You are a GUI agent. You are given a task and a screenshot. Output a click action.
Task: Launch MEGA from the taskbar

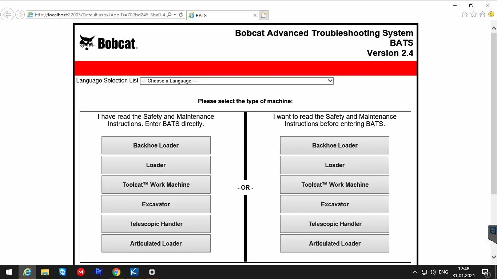[x=80, y=272]
